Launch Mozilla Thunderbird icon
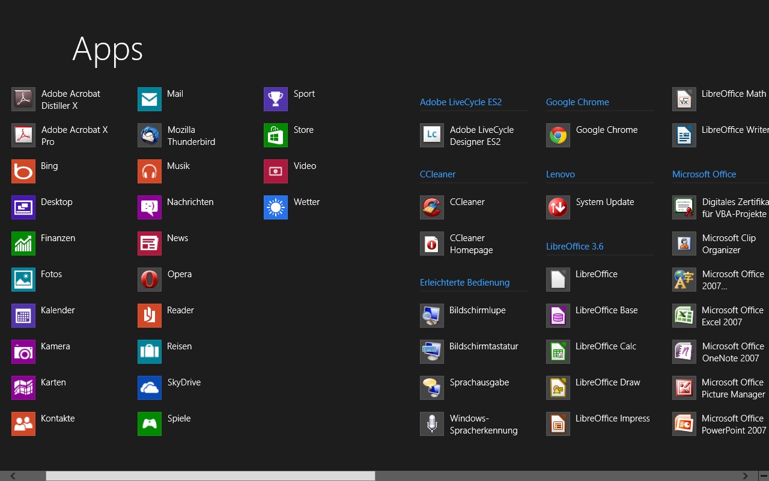The height and width of the screenshot is (481, 769). point(150,135)
